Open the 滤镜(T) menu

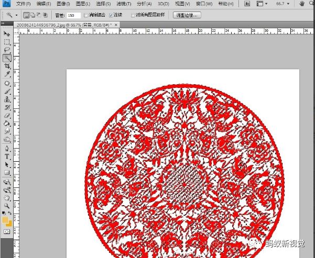(124, 4)
